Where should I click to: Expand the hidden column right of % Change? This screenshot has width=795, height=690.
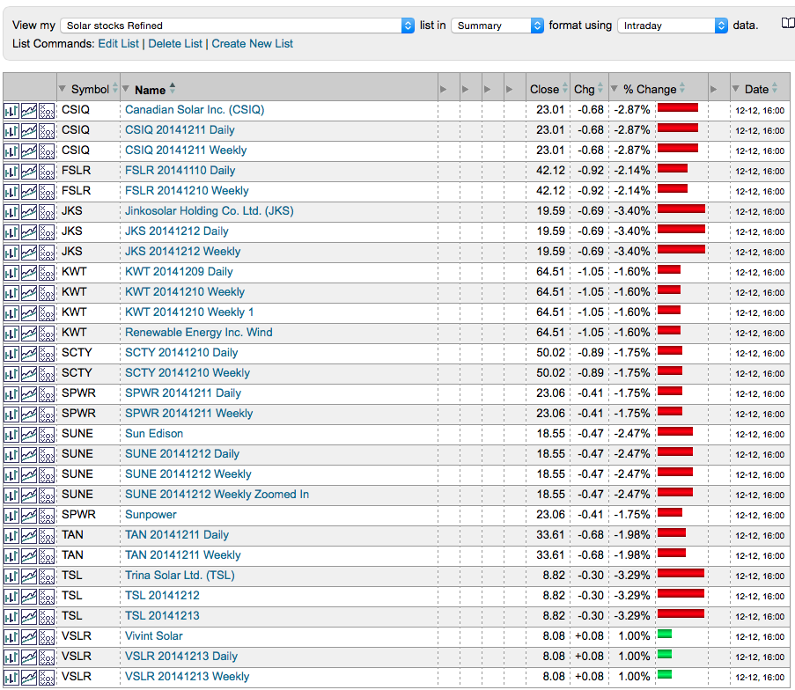point(713,89)
